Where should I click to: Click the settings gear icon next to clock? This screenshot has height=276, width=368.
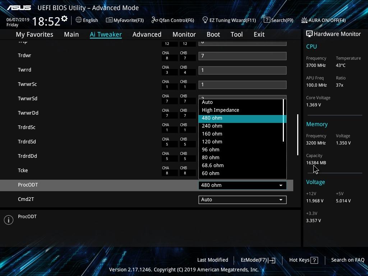[64, 19]
